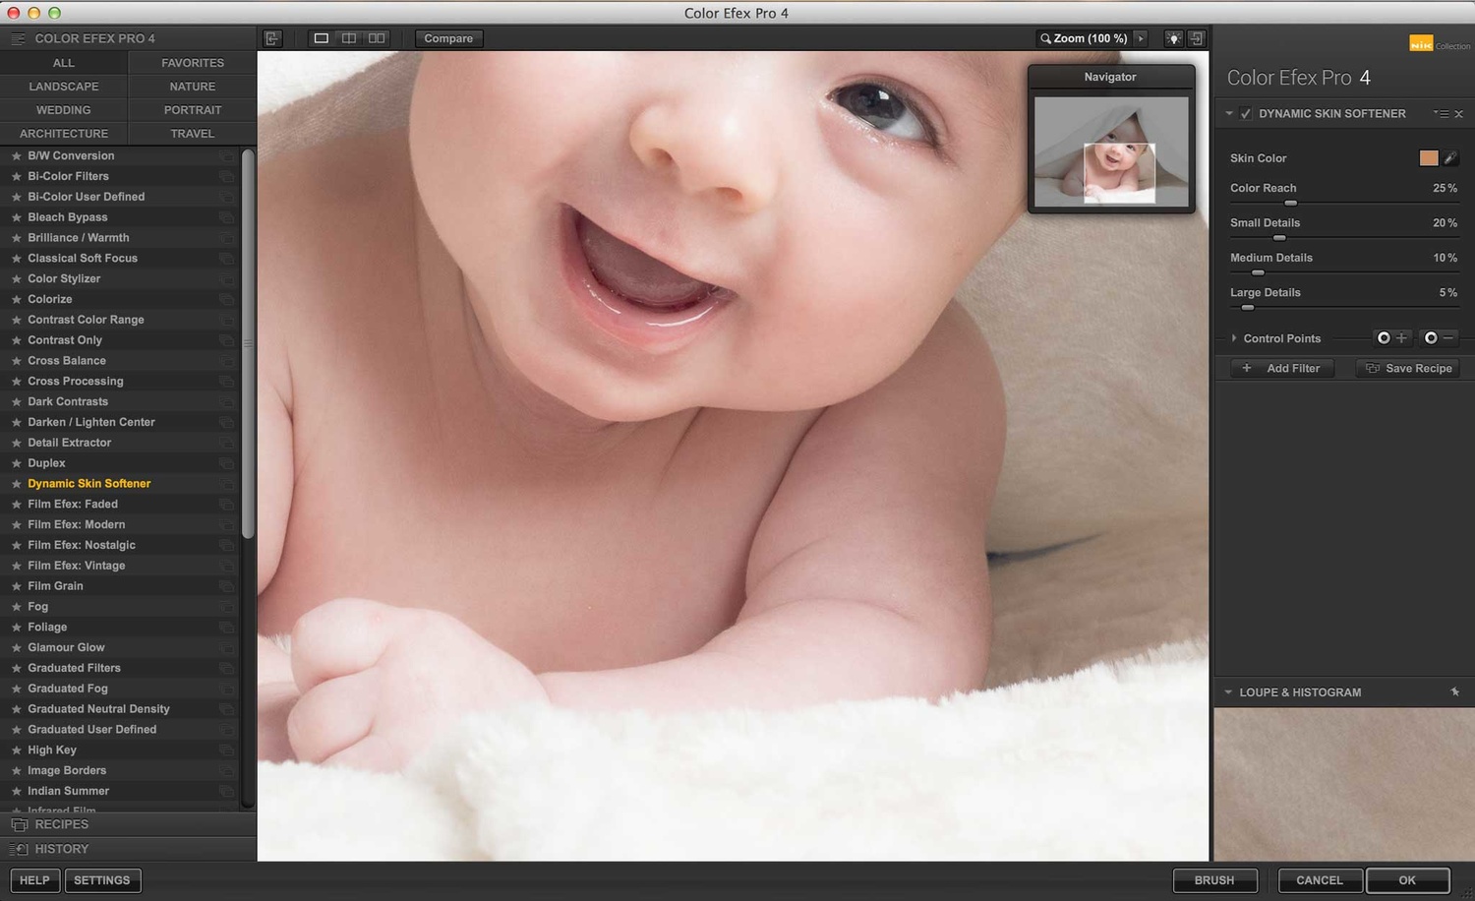Switch to side-by-side preview mode
The height and width of the screenshot is (901, 1475).
pos(377,38)
